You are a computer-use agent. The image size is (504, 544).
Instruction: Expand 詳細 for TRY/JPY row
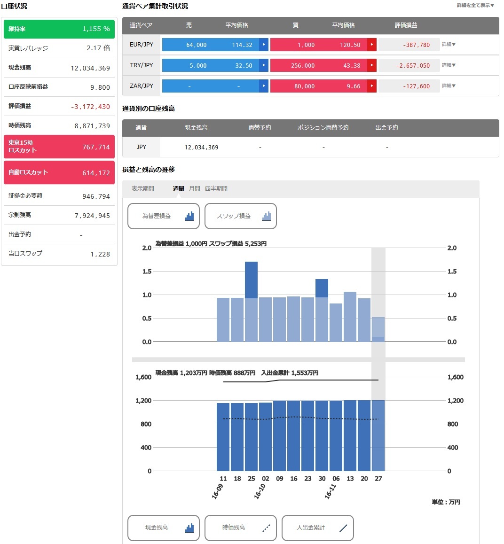449,65
